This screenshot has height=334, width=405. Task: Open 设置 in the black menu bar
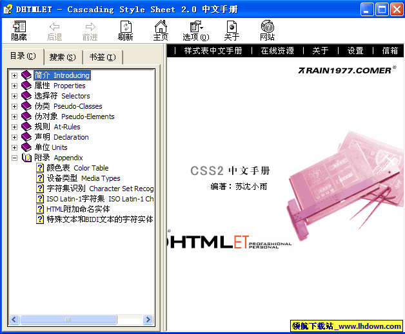[x=355, y=50]
